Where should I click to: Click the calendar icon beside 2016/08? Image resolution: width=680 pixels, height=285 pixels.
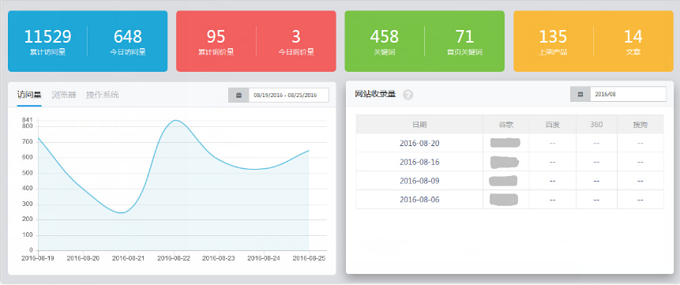pos(580,94)
